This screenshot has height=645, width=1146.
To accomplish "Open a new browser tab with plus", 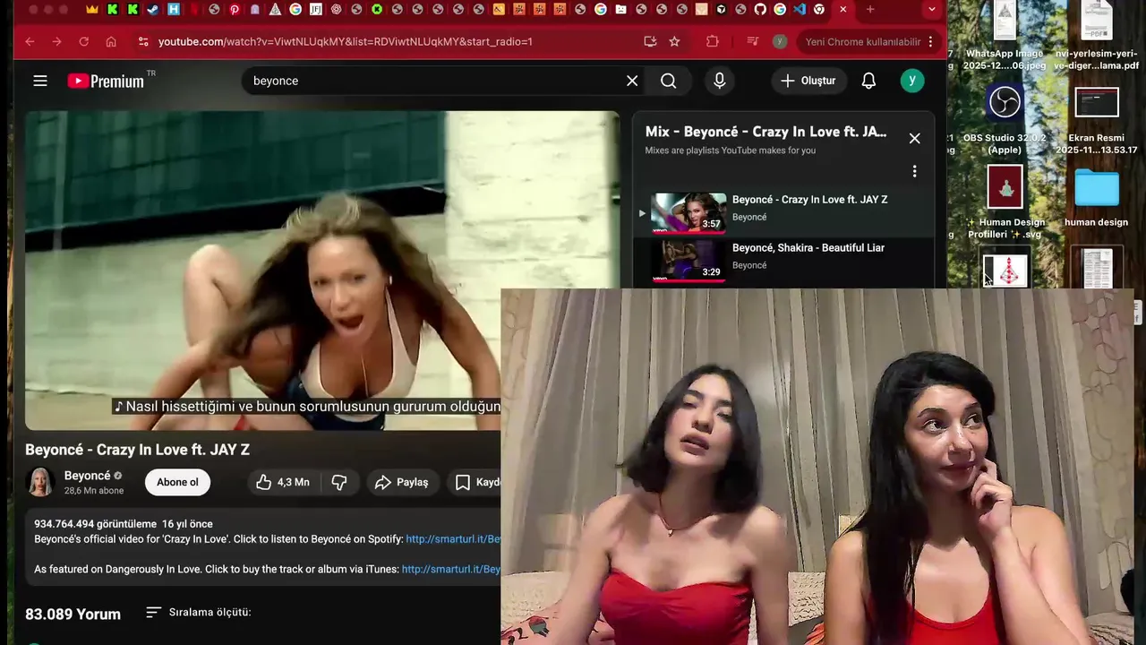I will 870,9.
